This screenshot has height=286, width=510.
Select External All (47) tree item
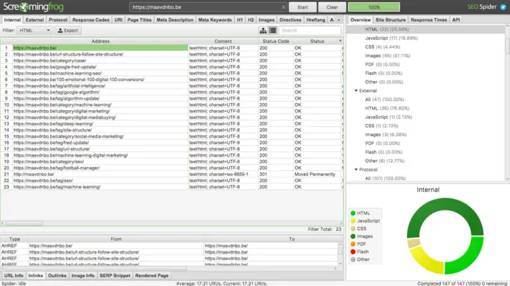tap(384, 100)
